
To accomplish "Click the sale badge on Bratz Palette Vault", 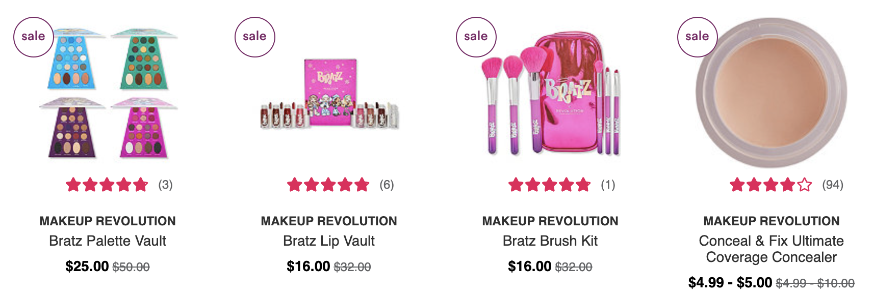I will click(34, 37).
